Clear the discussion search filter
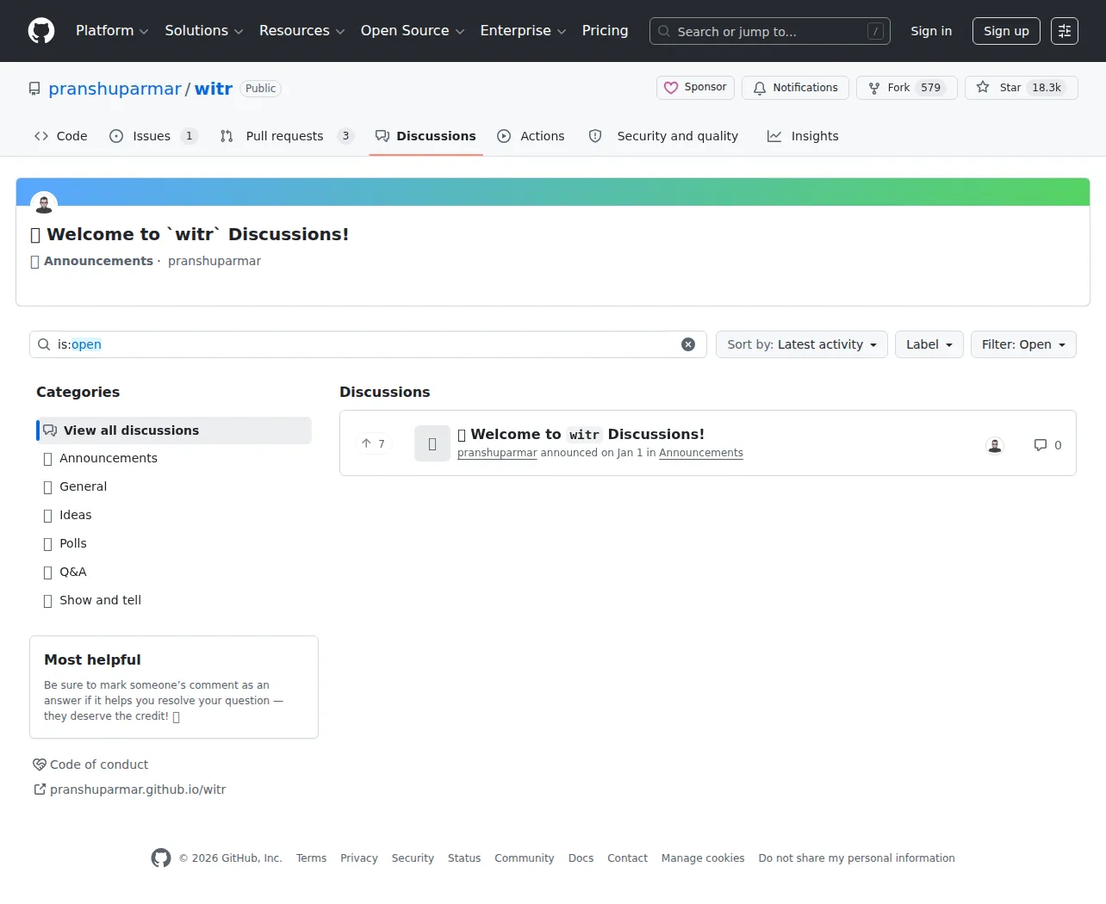This screenshot has height=904, width=1106. click(688, 344)
